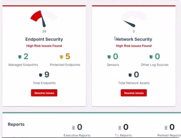Click the Total Endpoints label
The width and height of the screenshot is (181, 138).
tap(44, 83)
